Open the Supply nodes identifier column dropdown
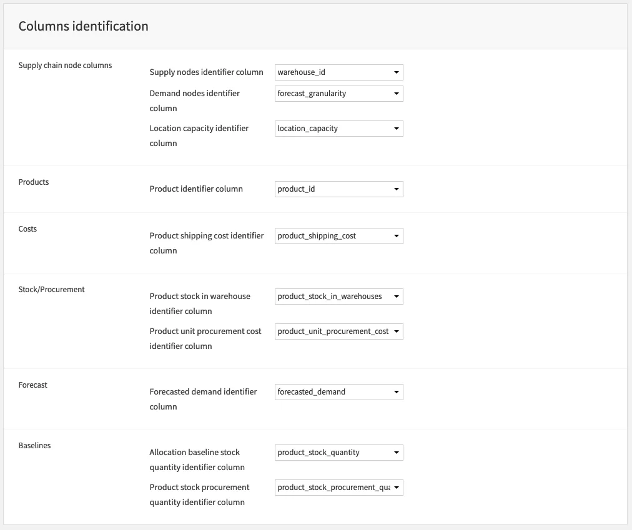The image size is (632, 530). (x=338, y=72)
